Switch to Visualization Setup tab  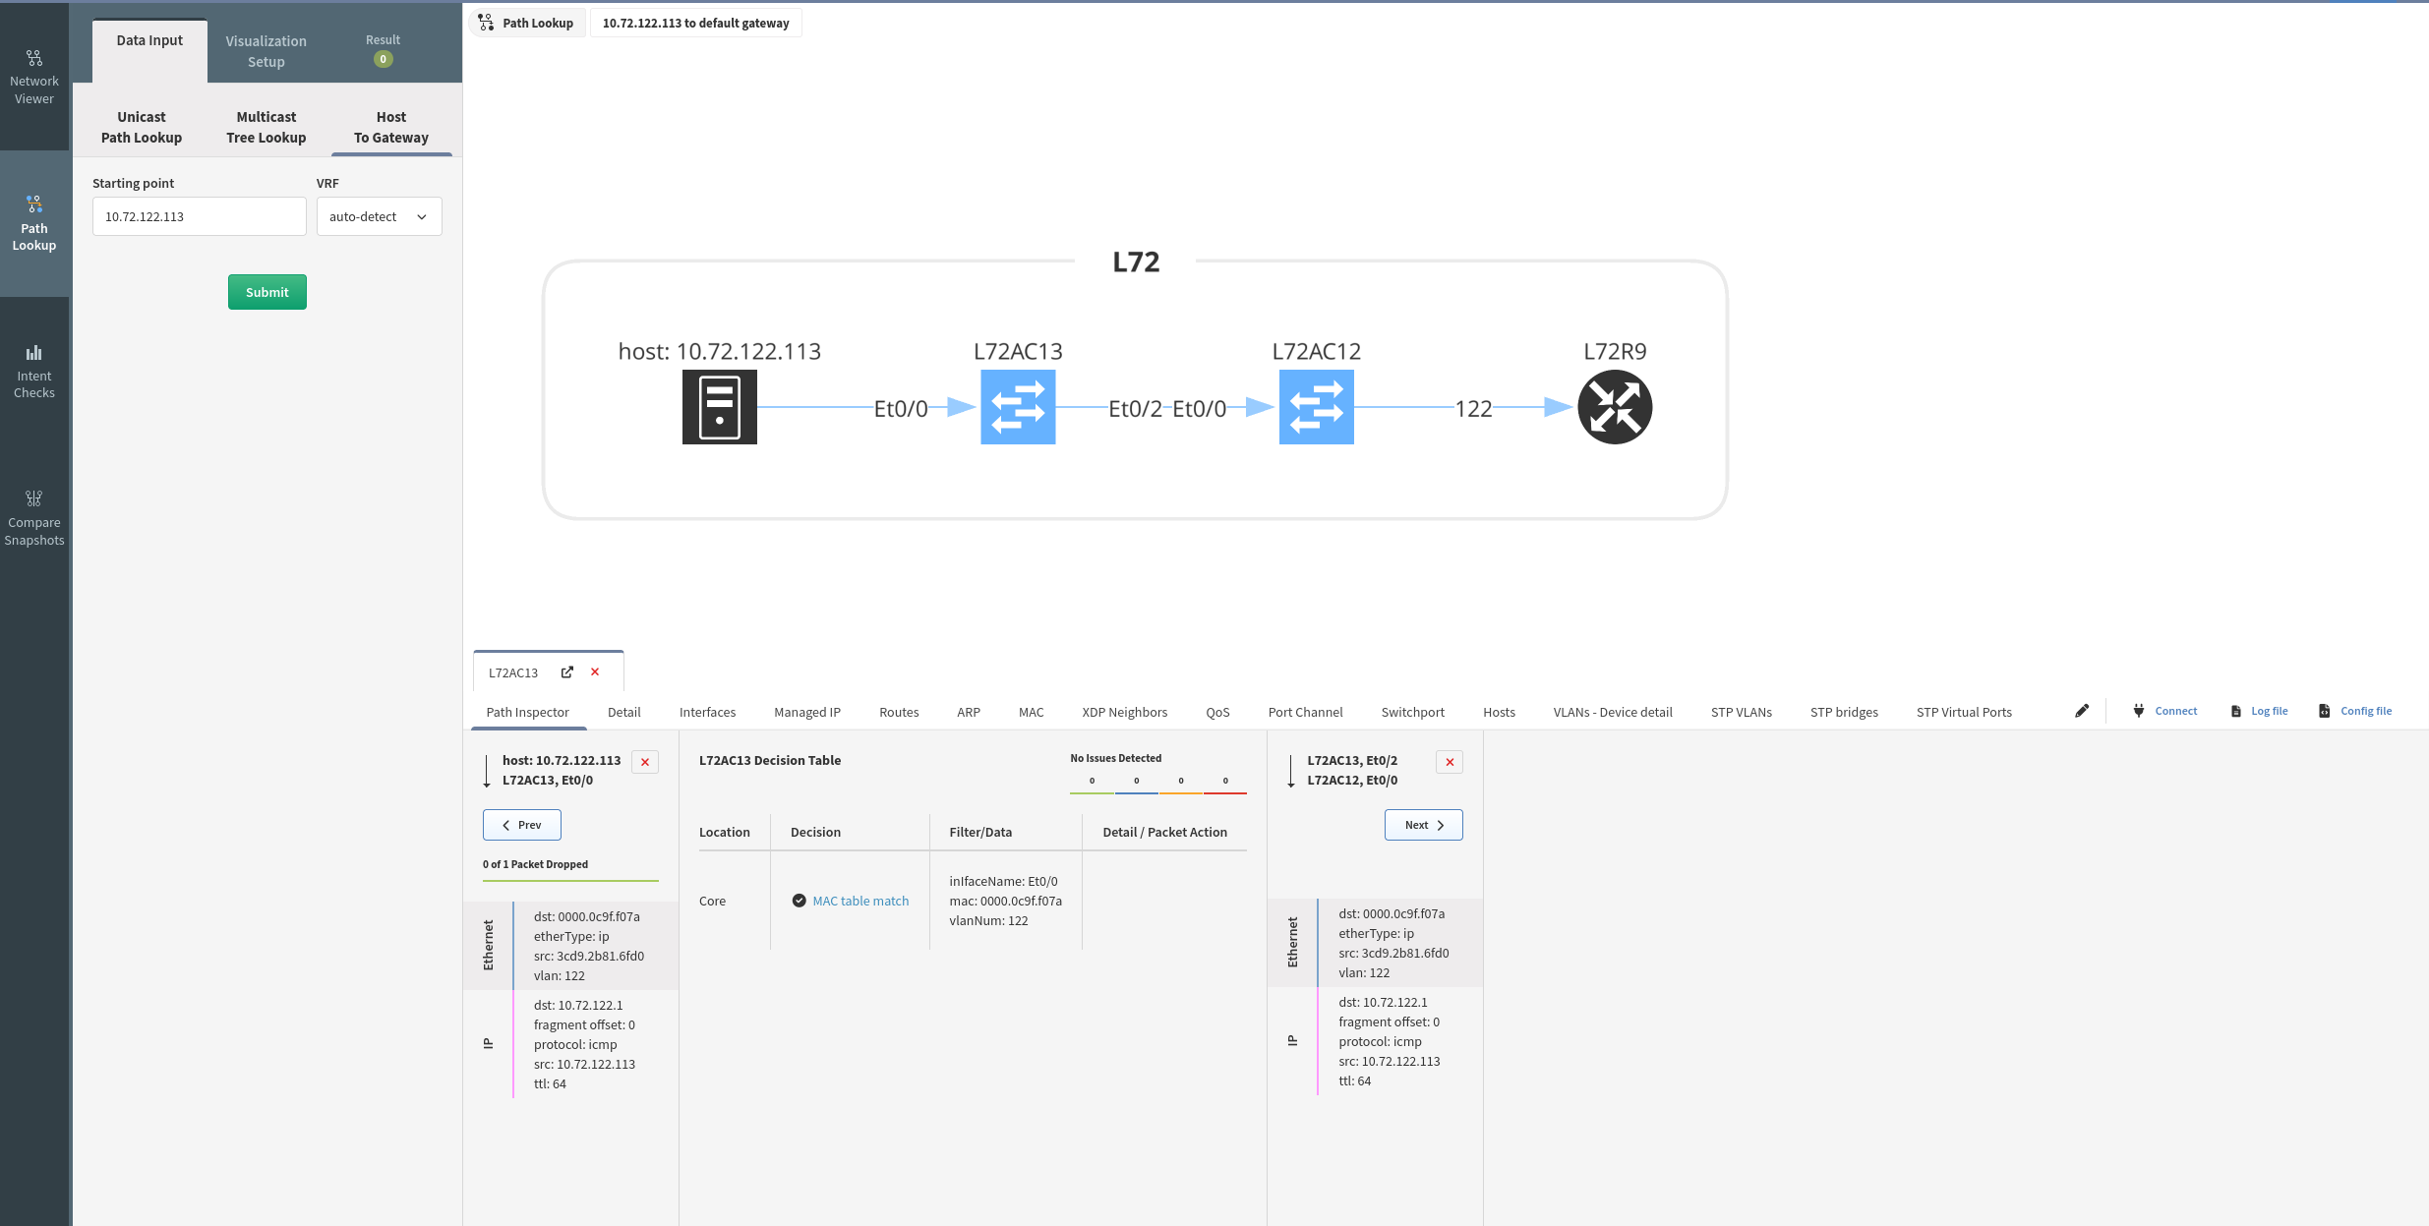pos(267,51)
